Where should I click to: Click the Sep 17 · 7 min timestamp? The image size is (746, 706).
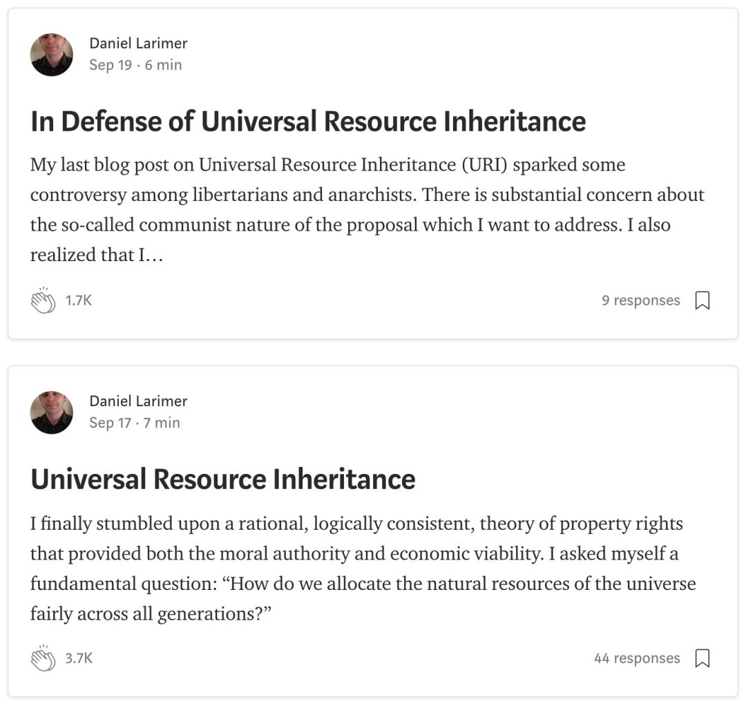135,423
